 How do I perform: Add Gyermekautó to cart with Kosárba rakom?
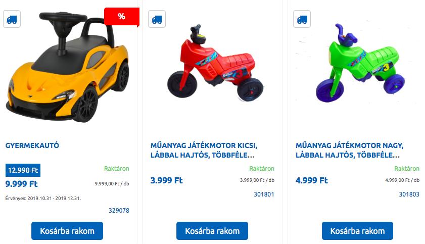(67, 231)
